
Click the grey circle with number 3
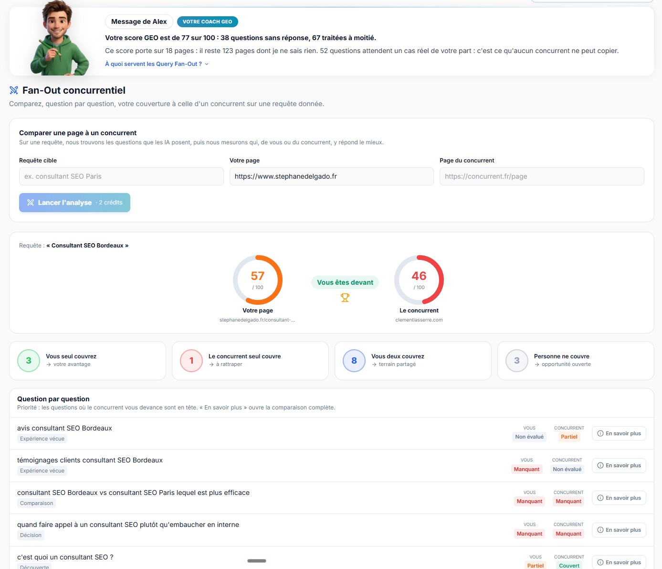517,361
